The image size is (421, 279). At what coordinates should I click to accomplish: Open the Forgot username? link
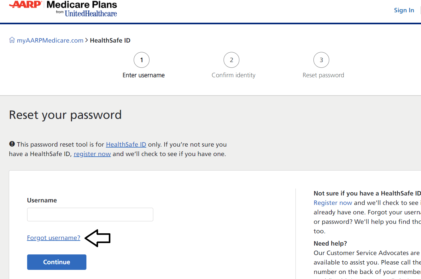(x=54, y=238)
